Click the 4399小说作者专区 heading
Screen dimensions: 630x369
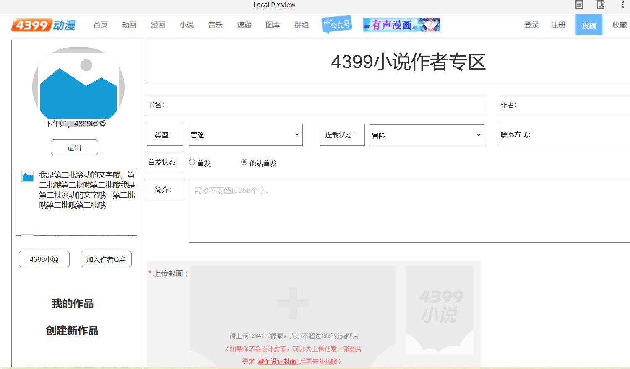tap(408, 62)
